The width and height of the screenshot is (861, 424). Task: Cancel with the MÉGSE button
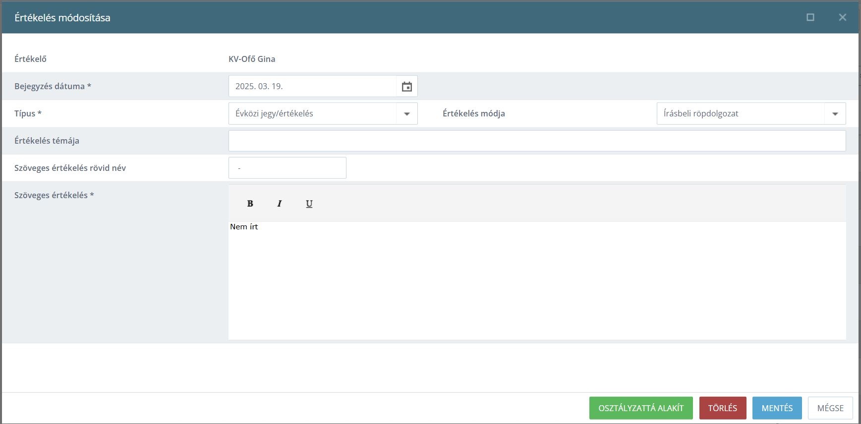[830, 408]
